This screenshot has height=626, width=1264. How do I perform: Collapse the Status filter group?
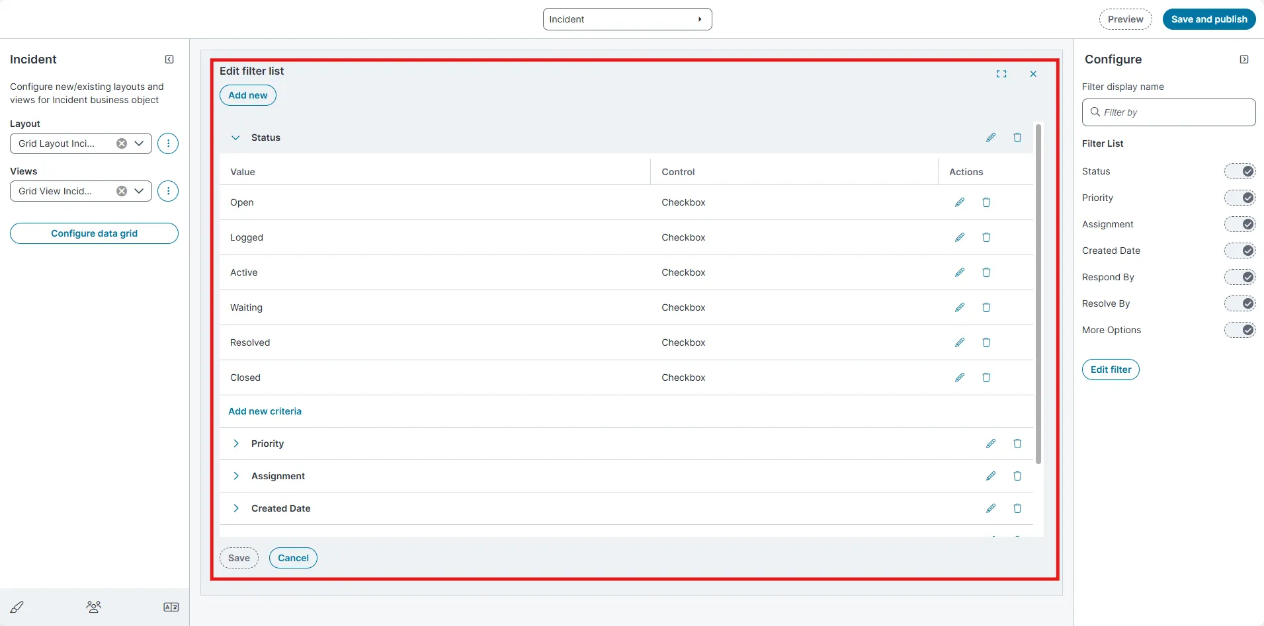tap(235, 137)
